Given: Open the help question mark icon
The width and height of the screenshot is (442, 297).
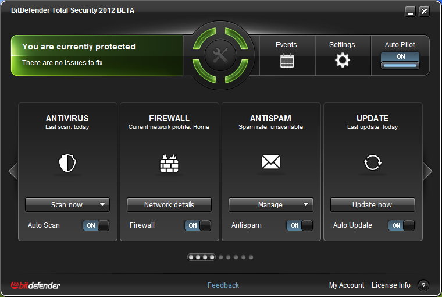Looking at the screenshot, I should coord(423,285).
